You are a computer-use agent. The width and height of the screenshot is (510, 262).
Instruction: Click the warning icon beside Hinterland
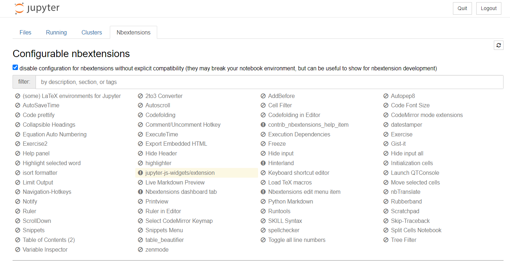click(263, 163)
